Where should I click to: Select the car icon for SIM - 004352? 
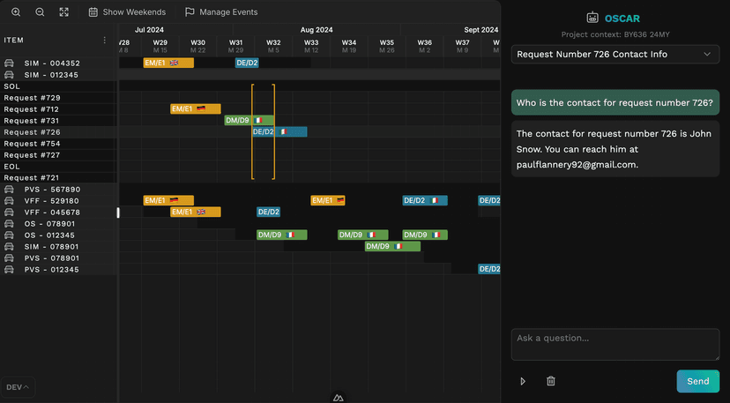pyautogui.click(x=9, y=63)
